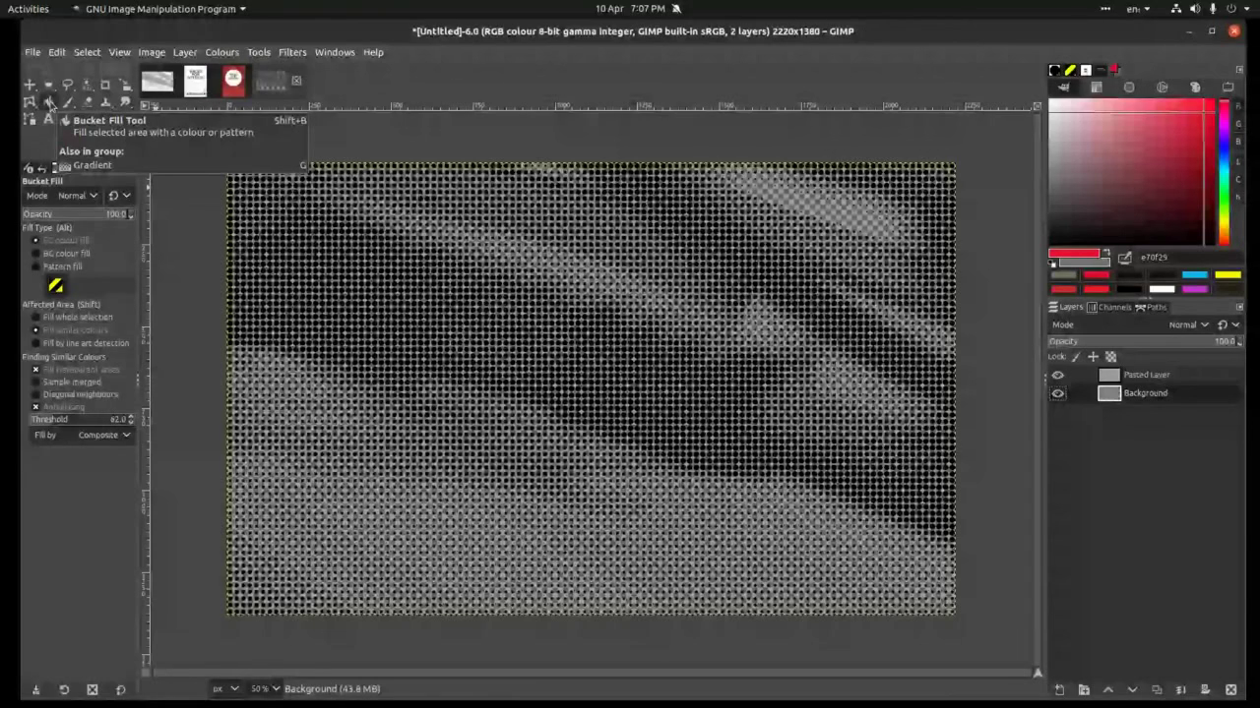Image resolution: width=1260 pixels, height=708 pixels.
Task: Switch to the red-cover image thumbnail tab
Action: click(x=233, y=81)
